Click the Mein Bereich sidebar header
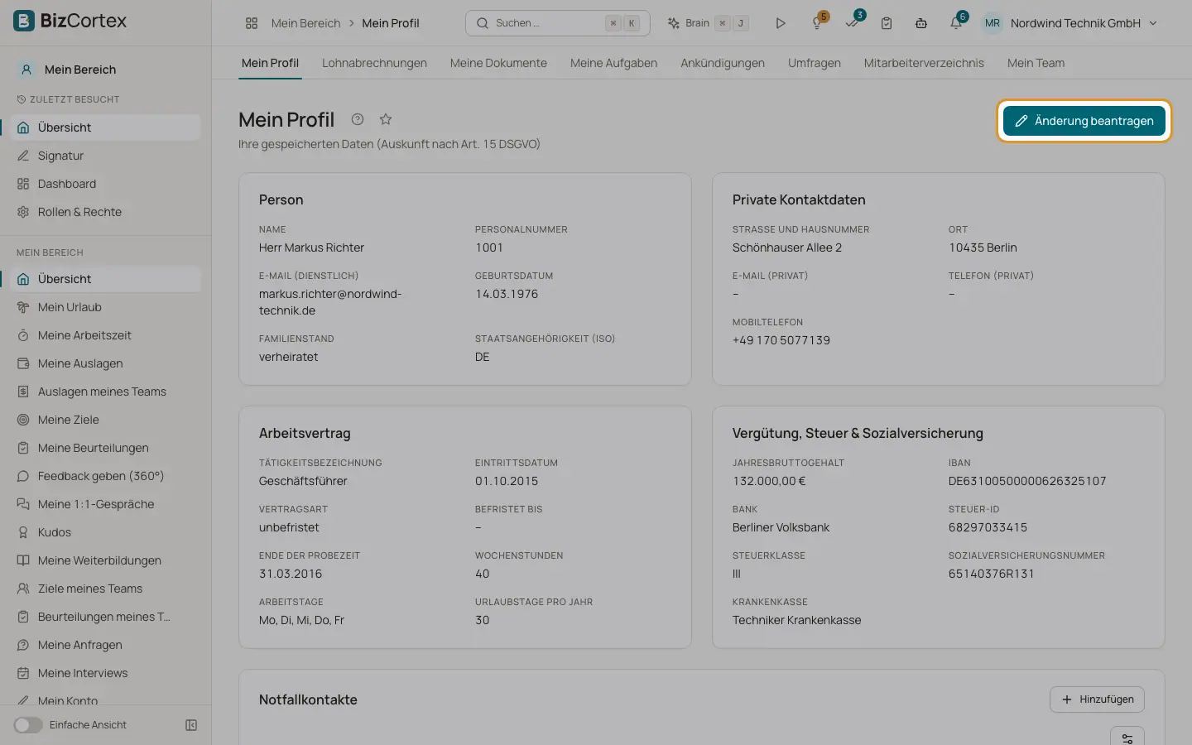 pyautogui.click(x=79, y=70)
